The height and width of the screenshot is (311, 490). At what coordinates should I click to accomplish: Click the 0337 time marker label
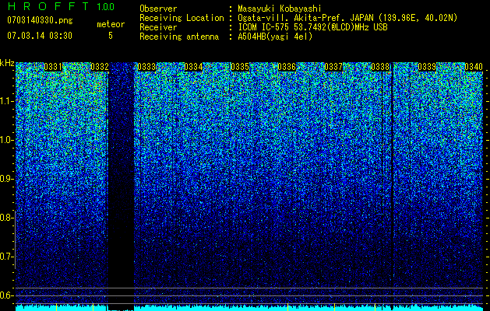pyautogui.click(x=333, y=67)
